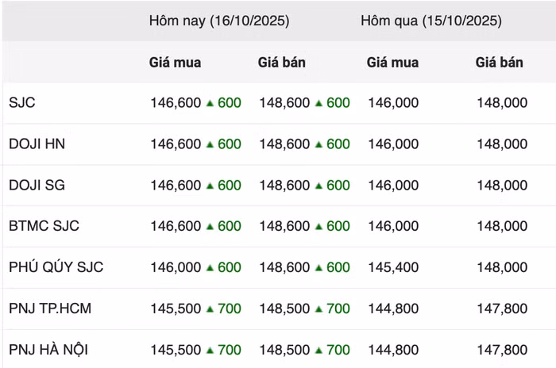Click yesterday's Giá bán column header

tap(499, 62)
